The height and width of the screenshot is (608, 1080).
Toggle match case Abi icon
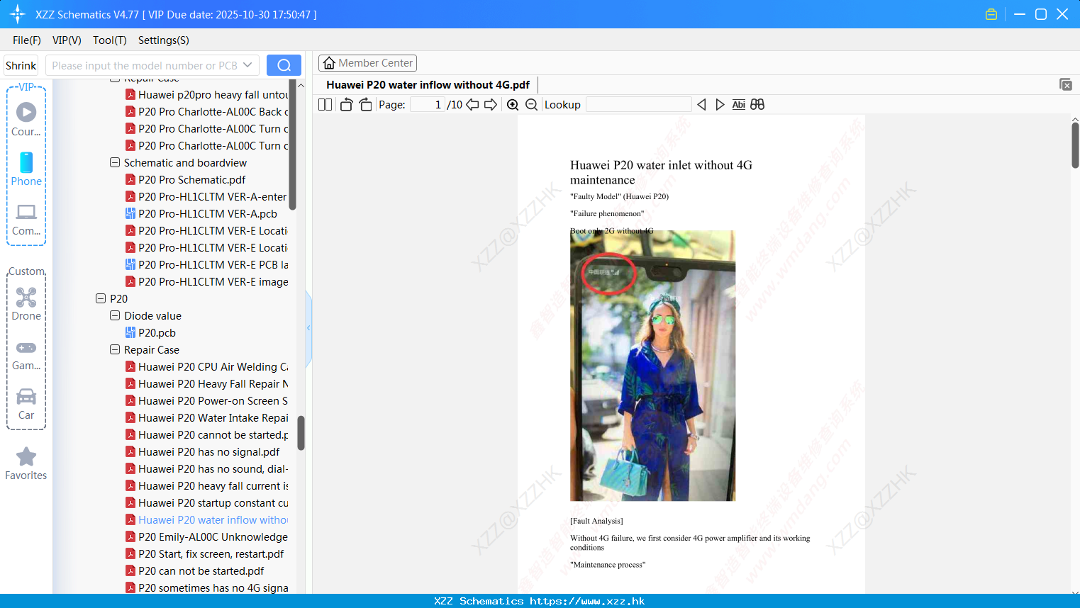[738, 104]
